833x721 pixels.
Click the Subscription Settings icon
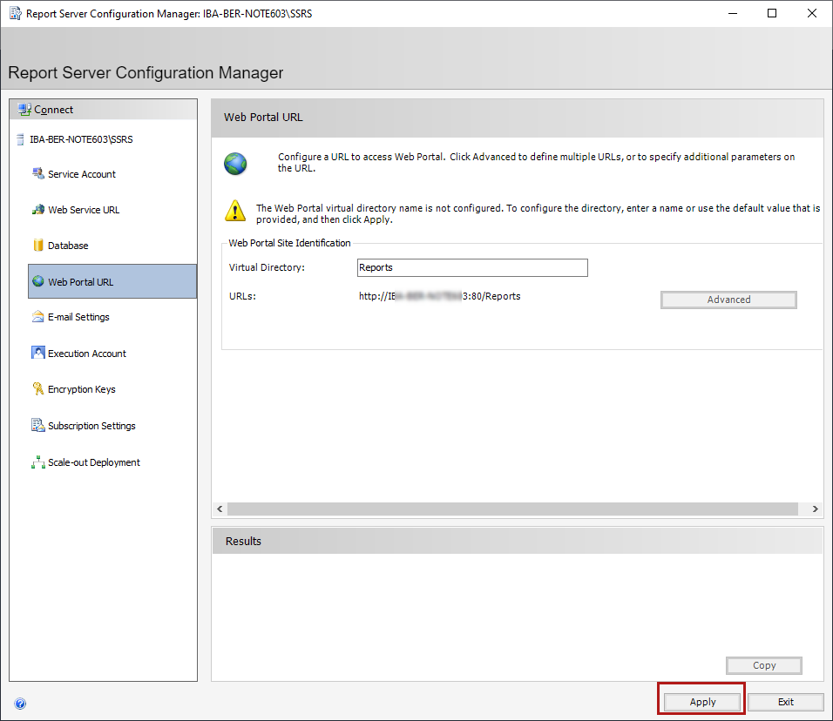38,426
